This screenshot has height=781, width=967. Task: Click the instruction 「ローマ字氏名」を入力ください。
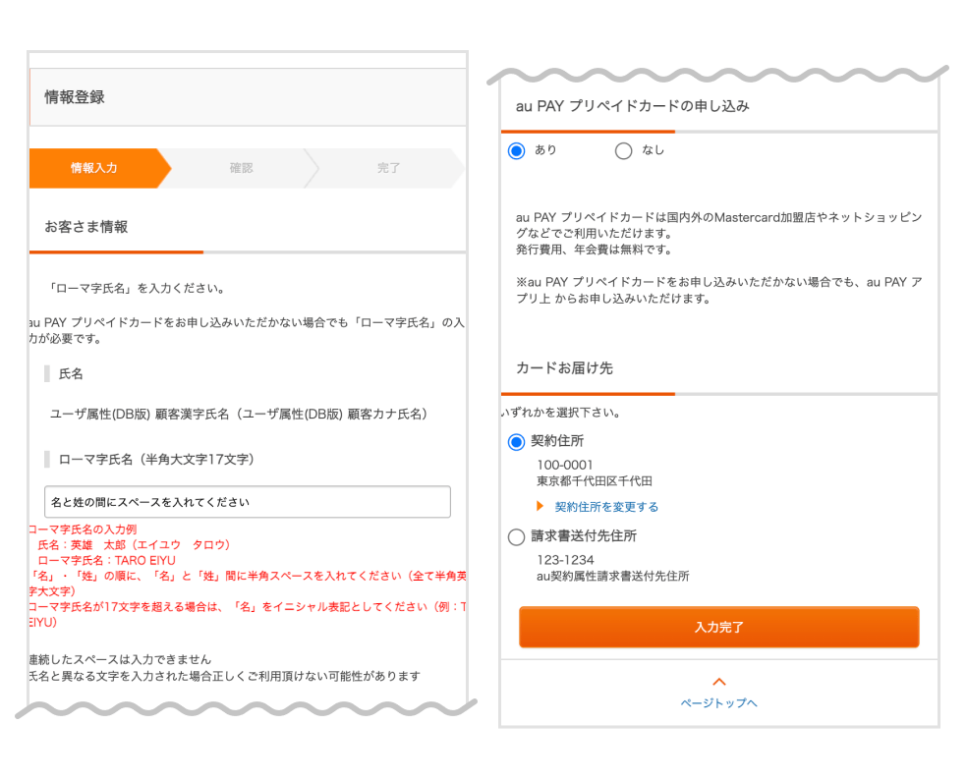tap(137, 288)
